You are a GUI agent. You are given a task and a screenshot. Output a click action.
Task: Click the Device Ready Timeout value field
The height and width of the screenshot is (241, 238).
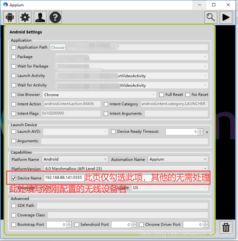[181, 132]
